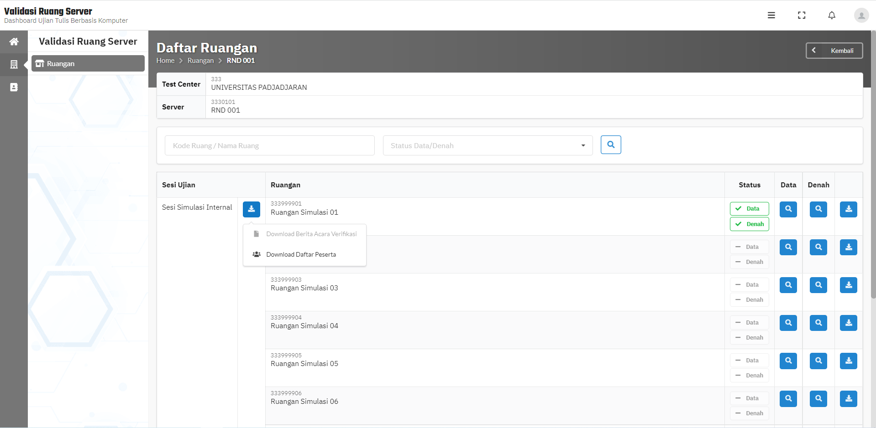Click room code 333999904
Screen dimensions: 876x428
[x=286, y=318]
